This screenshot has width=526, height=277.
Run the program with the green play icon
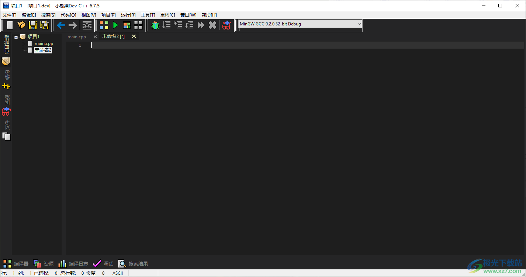click(x=115, y=25)
